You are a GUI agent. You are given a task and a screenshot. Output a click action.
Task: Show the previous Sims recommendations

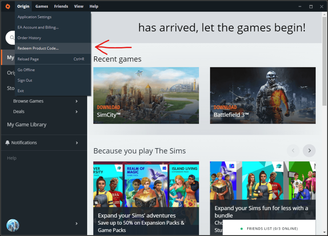click(293, 151)
